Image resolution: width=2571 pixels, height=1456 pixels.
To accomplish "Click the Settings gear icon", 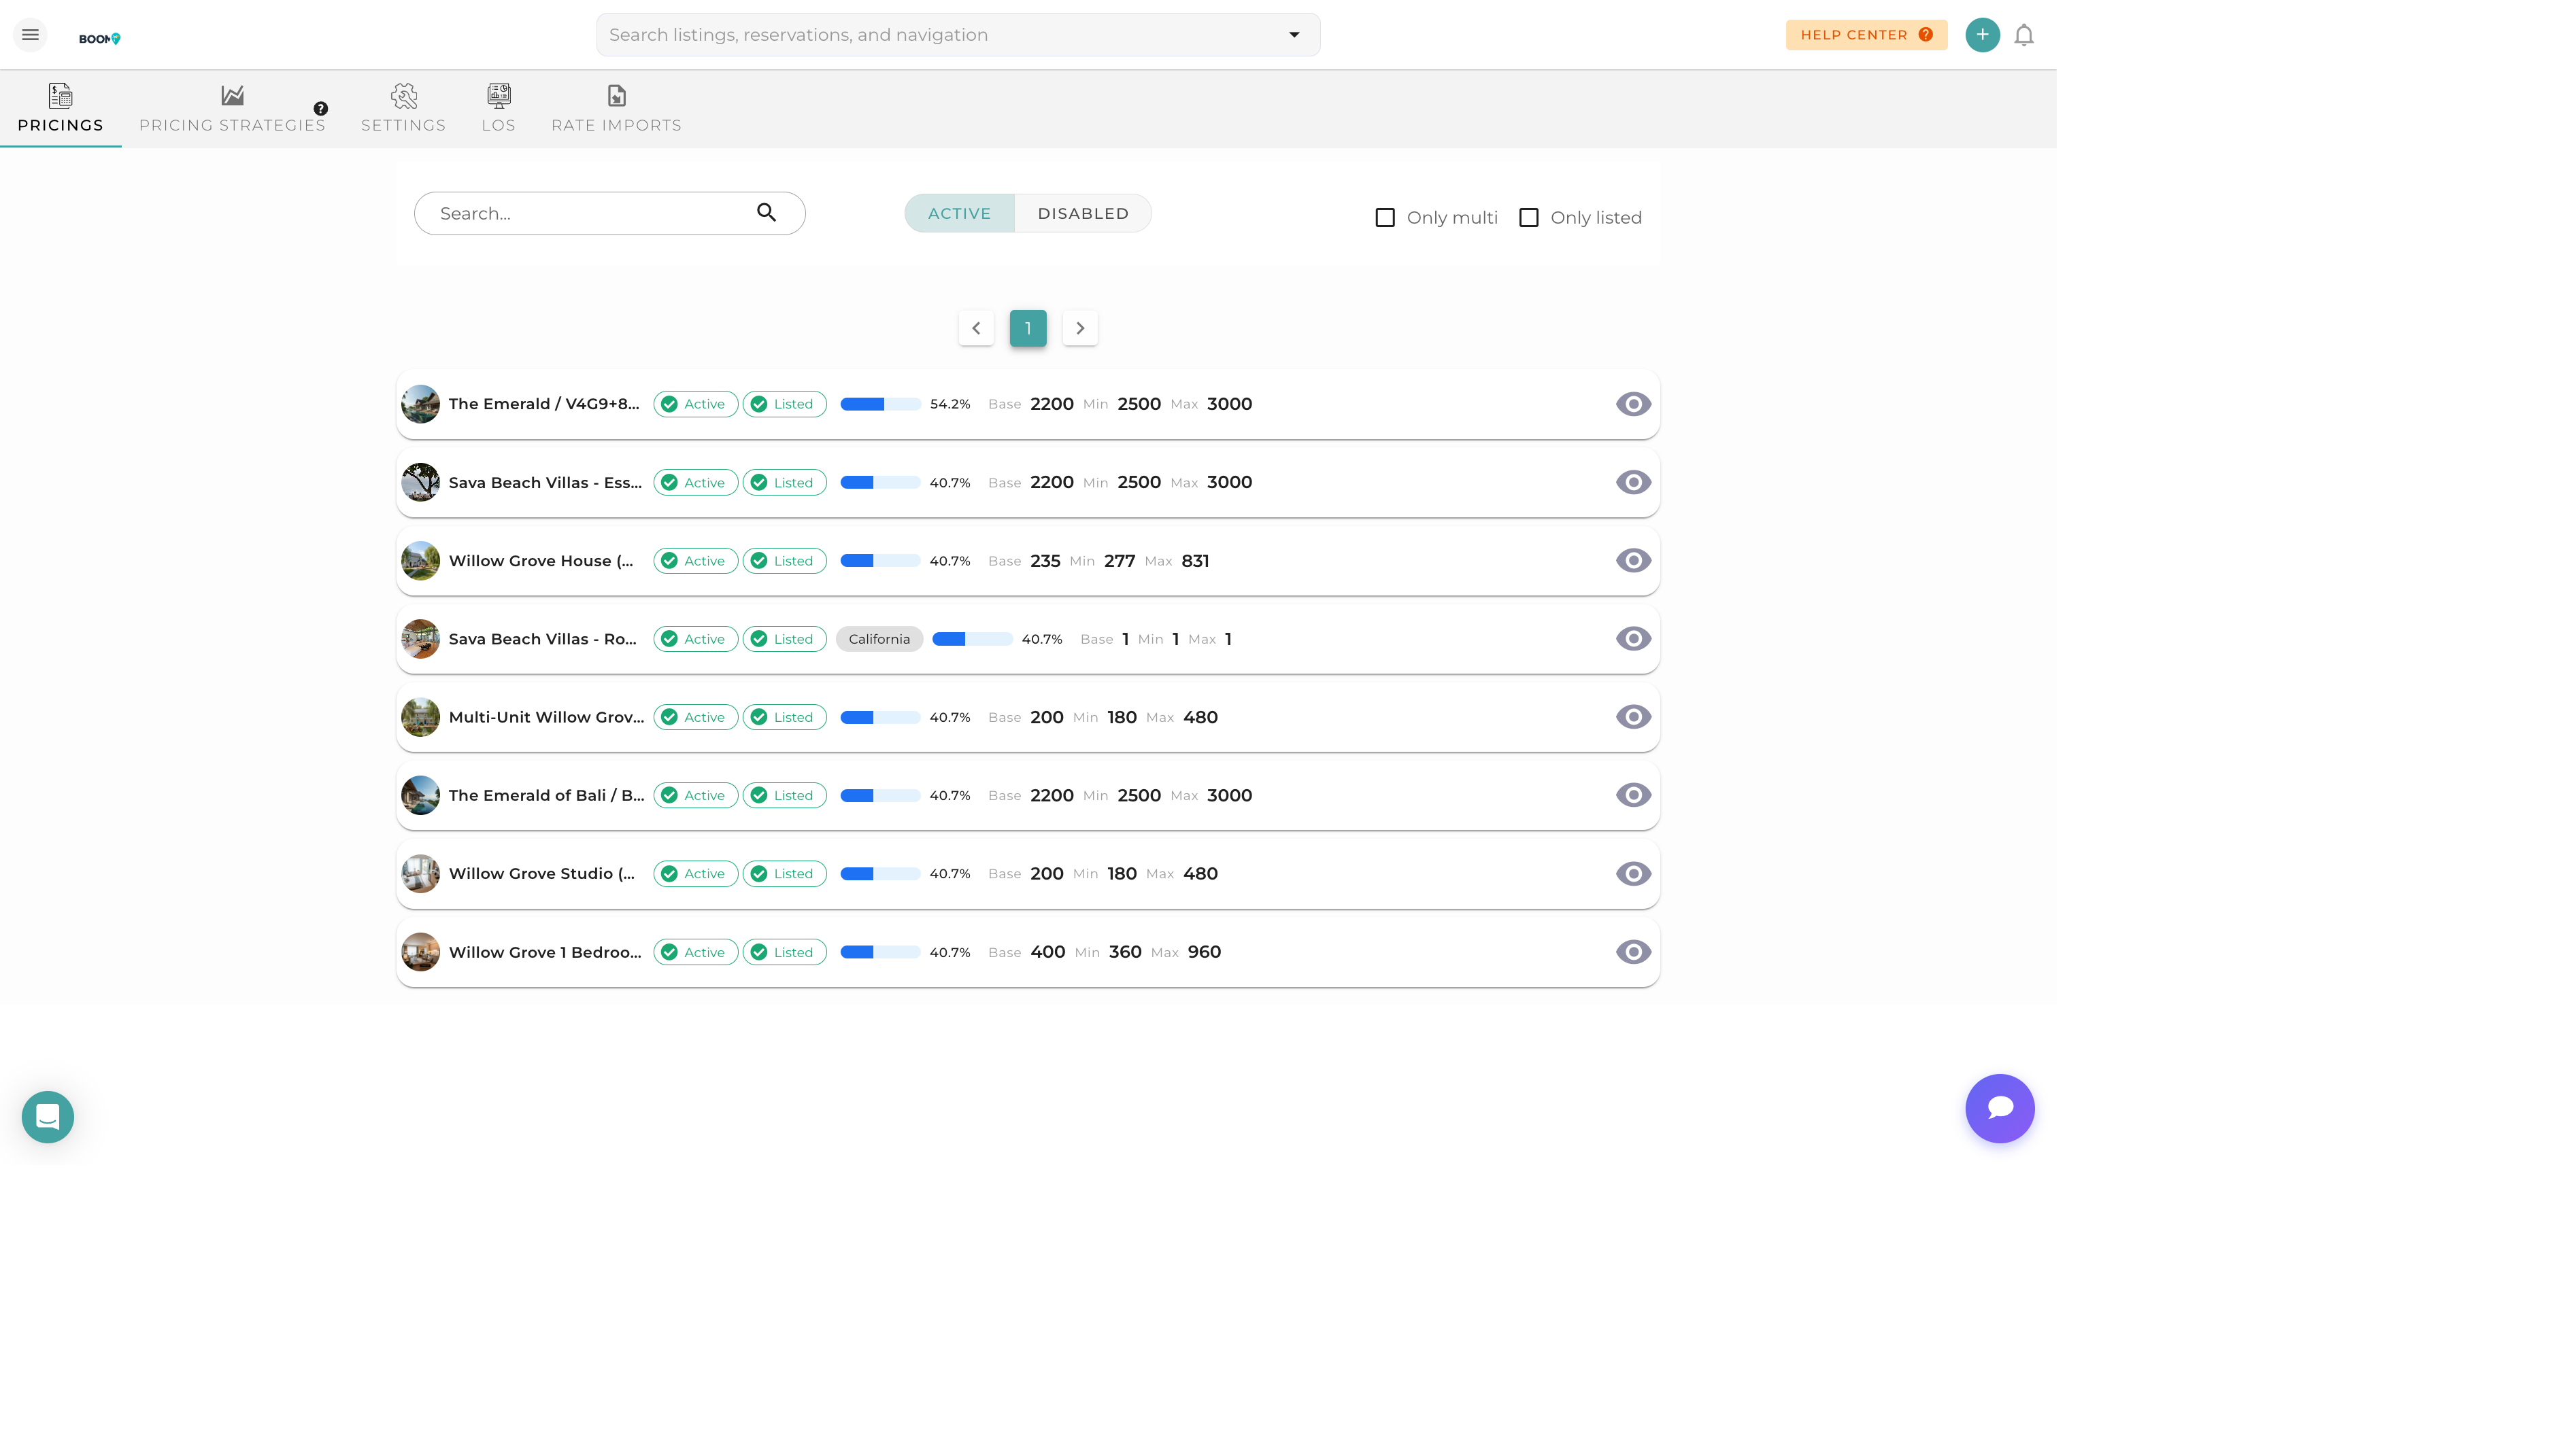I will (404, 95).
